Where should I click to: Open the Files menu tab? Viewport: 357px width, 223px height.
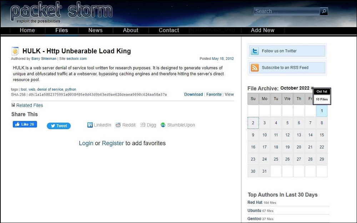click(62, 30)
